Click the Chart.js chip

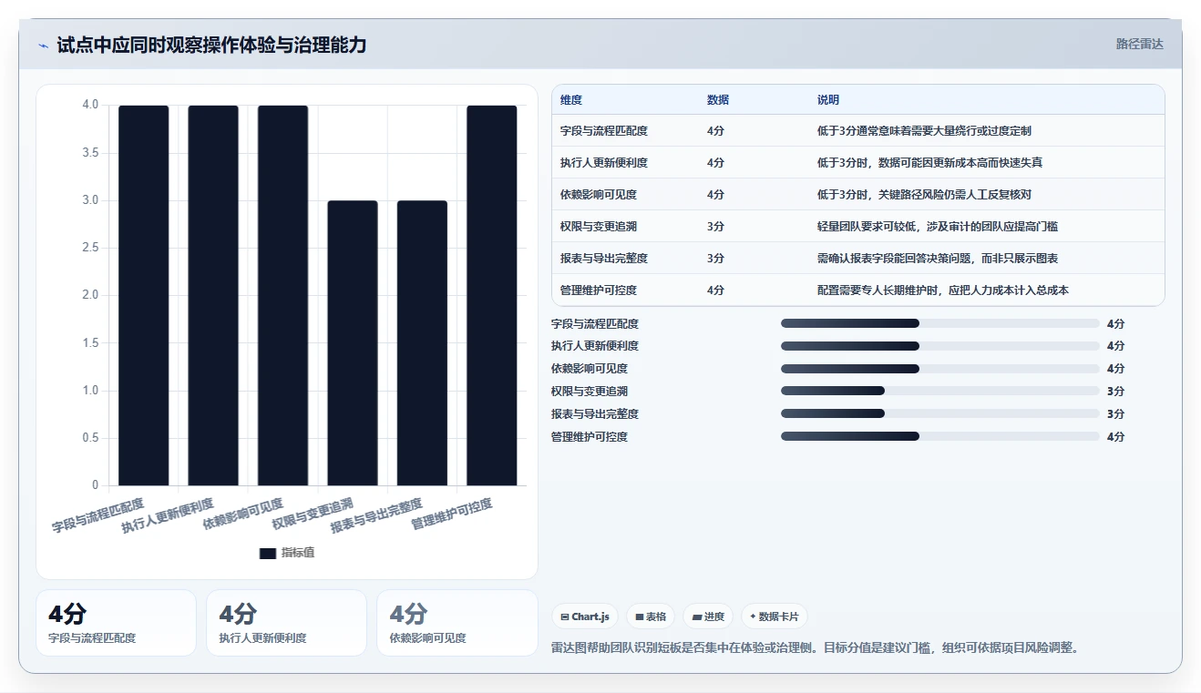tap(585, 617)
